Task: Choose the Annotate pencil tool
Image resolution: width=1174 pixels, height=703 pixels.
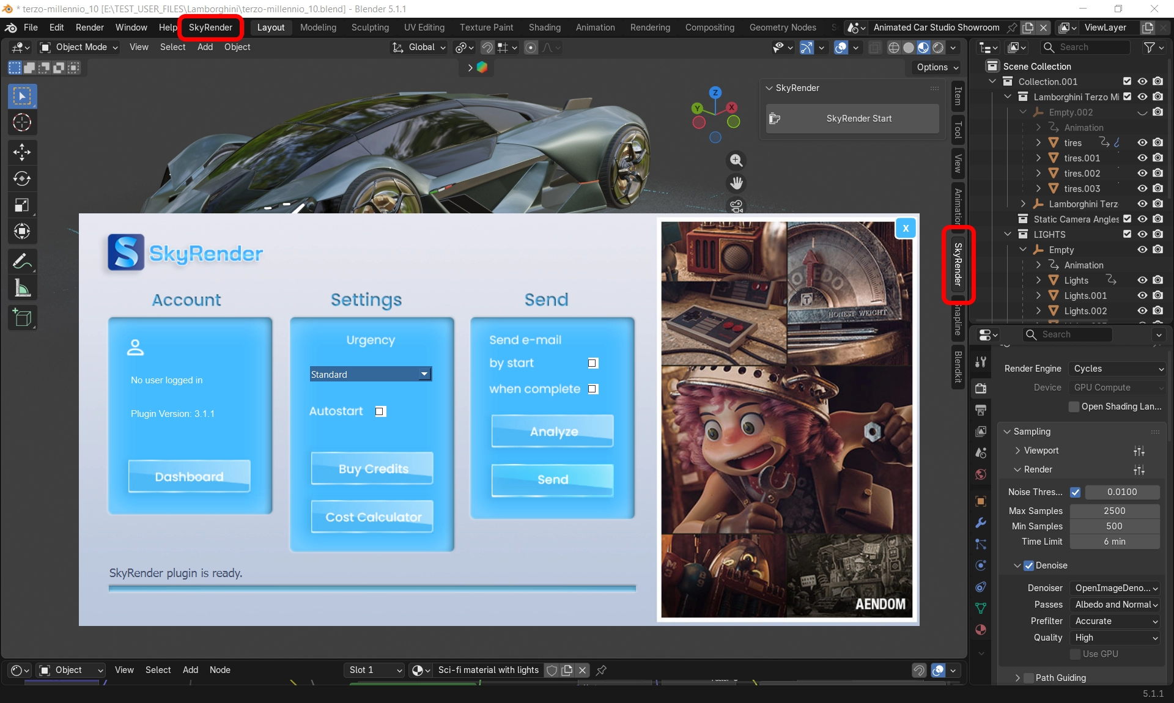Action: [x=22, y=262]
